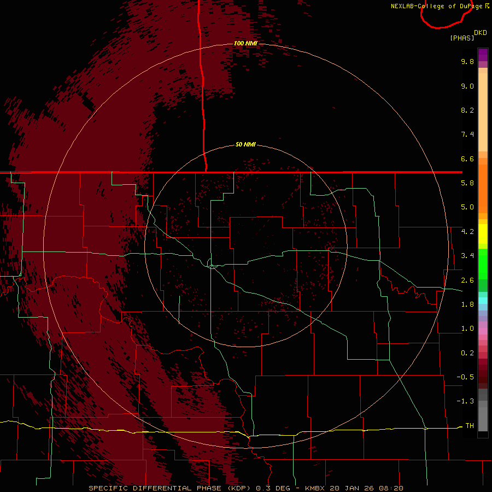Click the 4.2 legend value
The image size is (492, 492).
pos(467,232)
